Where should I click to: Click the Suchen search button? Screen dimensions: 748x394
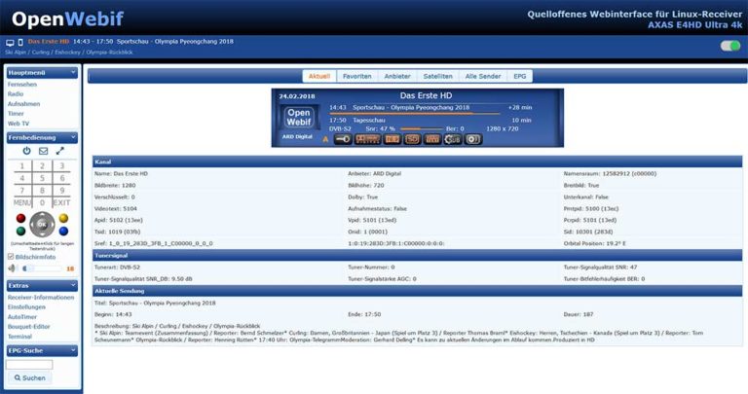tap(29, 377)
